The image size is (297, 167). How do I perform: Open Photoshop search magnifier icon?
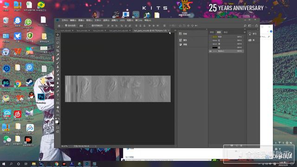(245, 26)
